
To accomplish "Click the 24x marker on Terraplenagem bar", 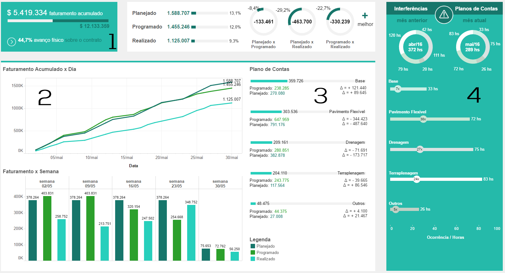I will (x=416, y=179).
